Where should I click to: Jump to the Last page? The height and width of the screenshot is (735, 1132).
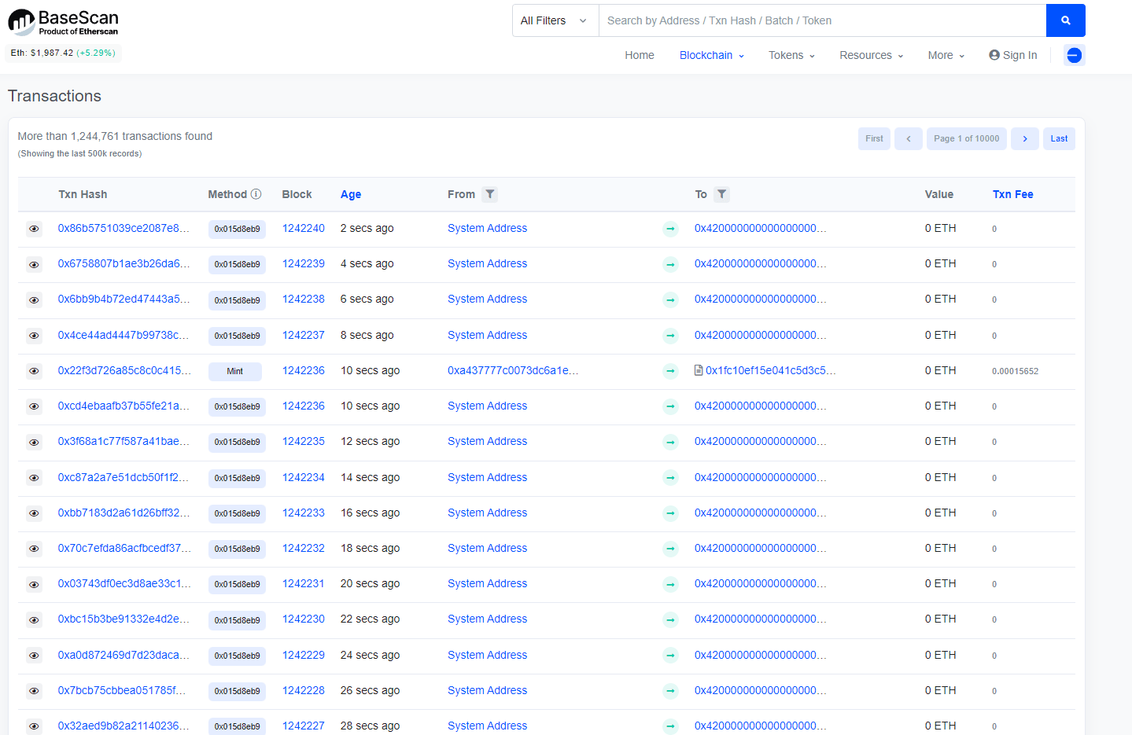point(1059,138)
